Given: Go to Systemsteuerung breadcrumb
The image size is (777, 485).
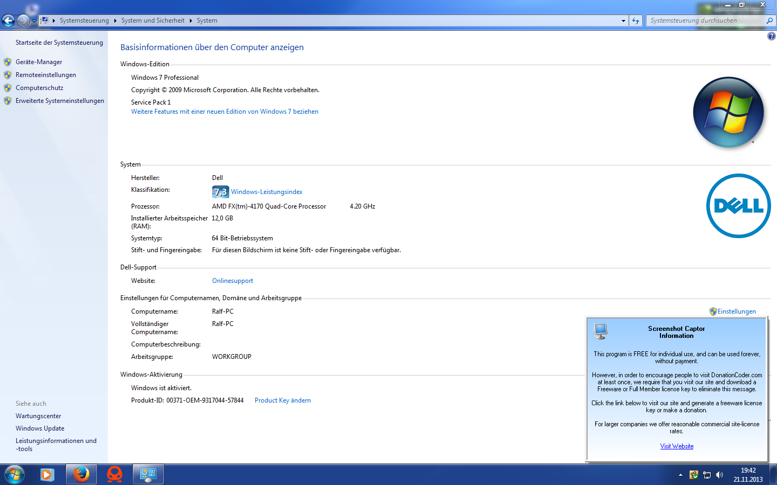Looking at the screenshot, I should [84, 20].
